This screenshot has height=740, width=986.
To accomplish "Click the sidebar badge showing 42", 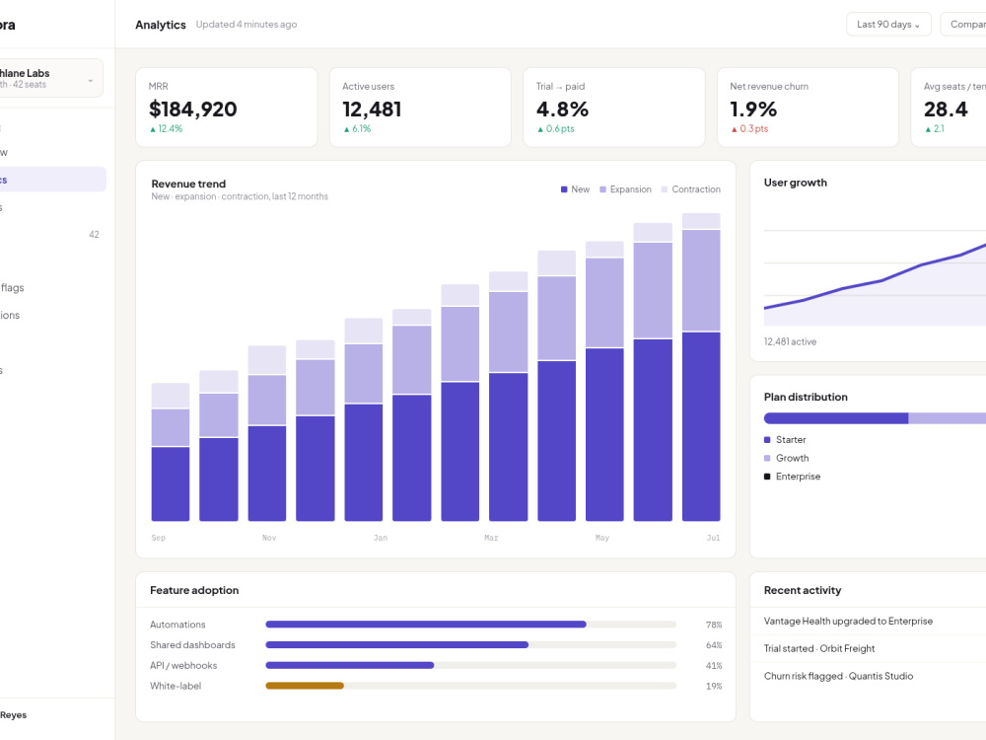I will tap(94, 235).
